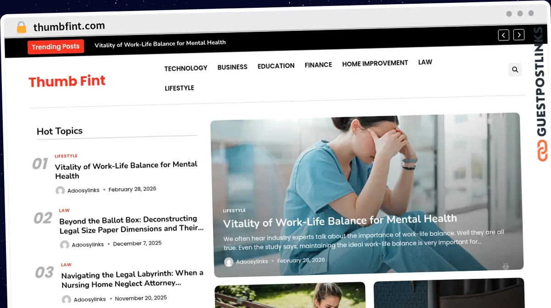The height and width of the screenshot is (308, 551).
Task: Click the orange padlock icon near URL
Action: 22,28
